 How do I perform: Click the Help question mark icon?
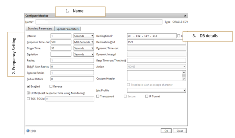tap(28, 131)
